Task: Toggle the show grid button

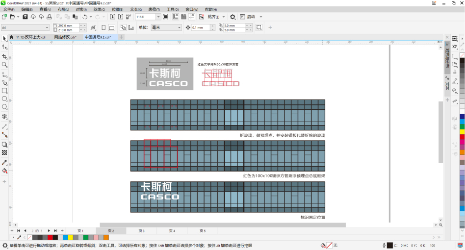Action: [x=182, y=17]
